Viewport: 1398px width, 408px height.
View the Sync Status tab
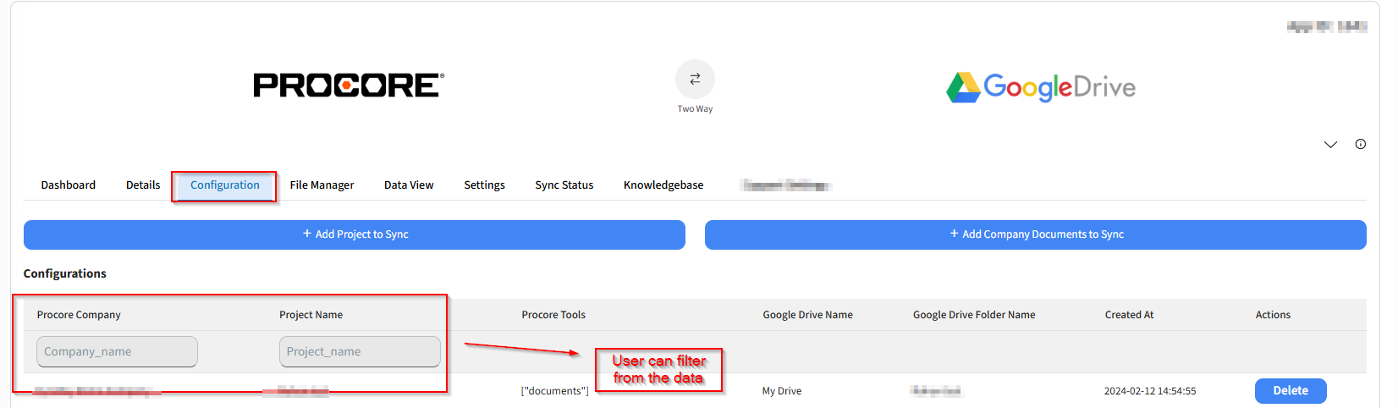point(564,185)
